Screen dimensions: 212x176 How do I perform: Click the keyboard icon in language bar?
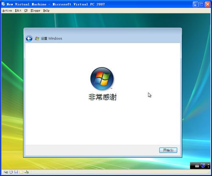coord(197,166)
